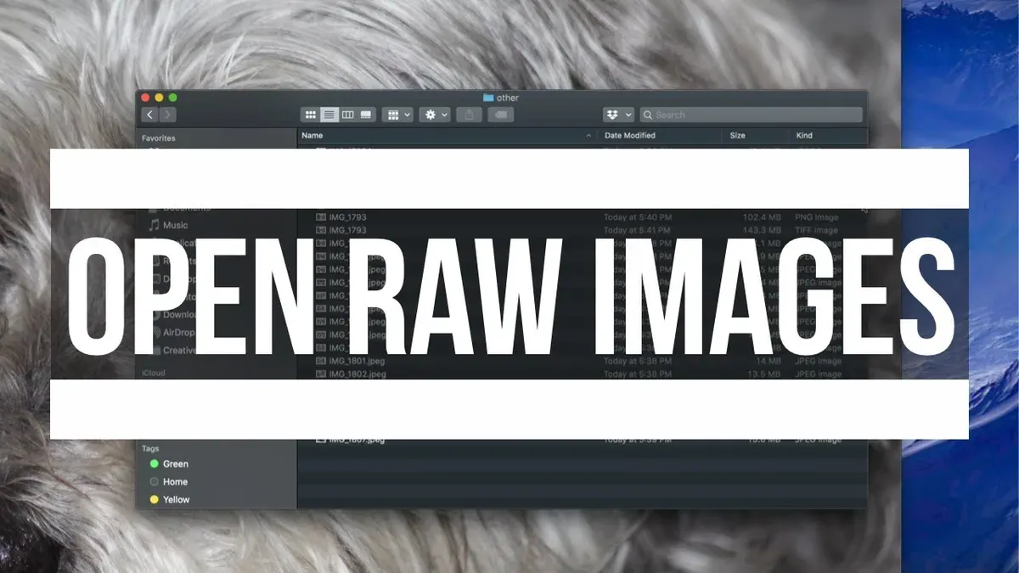Click the iCloud sidebar section header
Viewport: 1019px width, 573px height.
[x=153, y=373]
